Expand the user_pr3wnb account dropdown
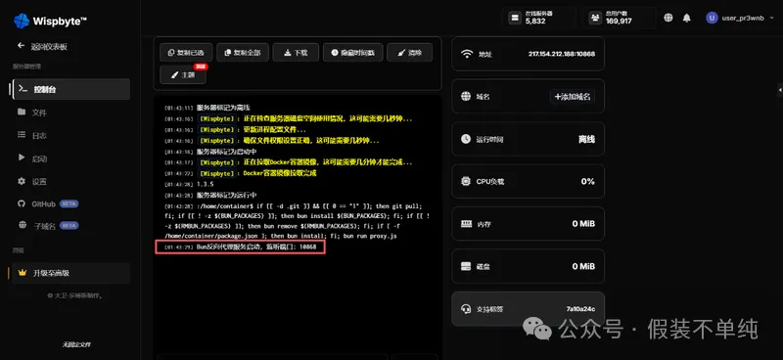The height and width of the screenshot is (360, 783). [770, 18]
